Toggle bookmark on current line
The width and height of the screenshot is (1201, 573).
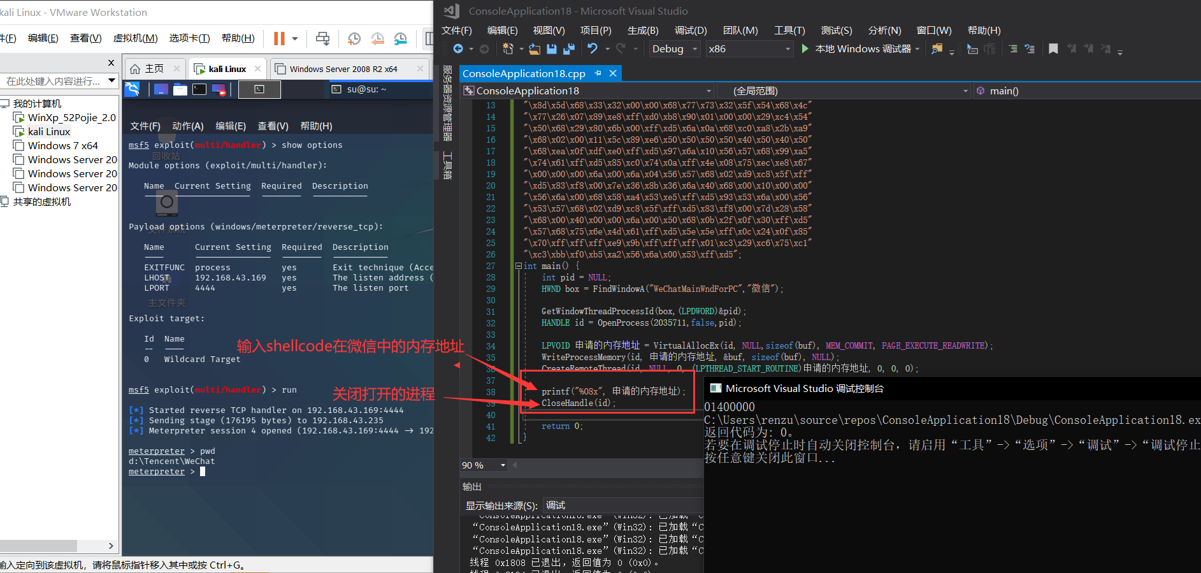click(1053, 49)
